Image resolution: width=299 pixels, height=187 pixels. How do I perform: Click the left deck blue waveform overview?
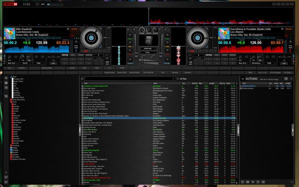pyautogui.click(x=37, y=49)
